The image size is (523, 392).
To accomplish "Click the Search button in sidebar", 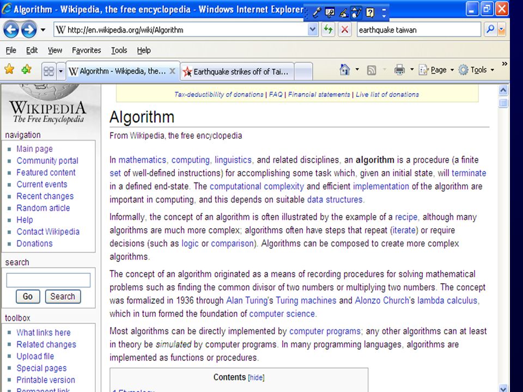I will pyautogui.click(x=63, y=296).
